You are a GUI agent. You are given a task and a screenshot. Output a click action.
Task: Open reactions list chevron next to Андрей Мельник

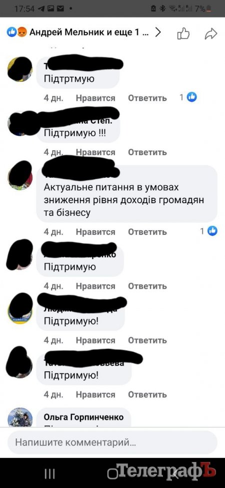(158, 32)
